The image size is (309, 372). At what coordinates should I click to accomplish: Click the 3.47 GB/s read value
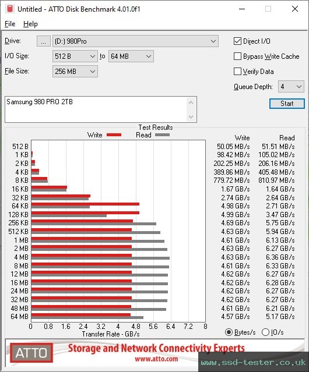(280, 214)
